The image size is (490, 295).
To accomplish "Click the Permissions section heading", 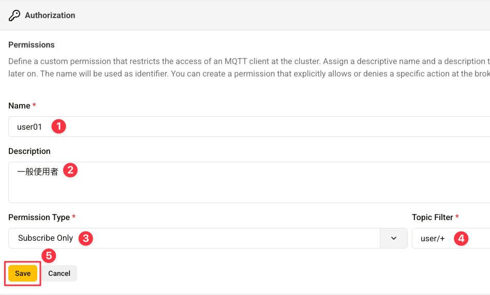I will 32,45.
